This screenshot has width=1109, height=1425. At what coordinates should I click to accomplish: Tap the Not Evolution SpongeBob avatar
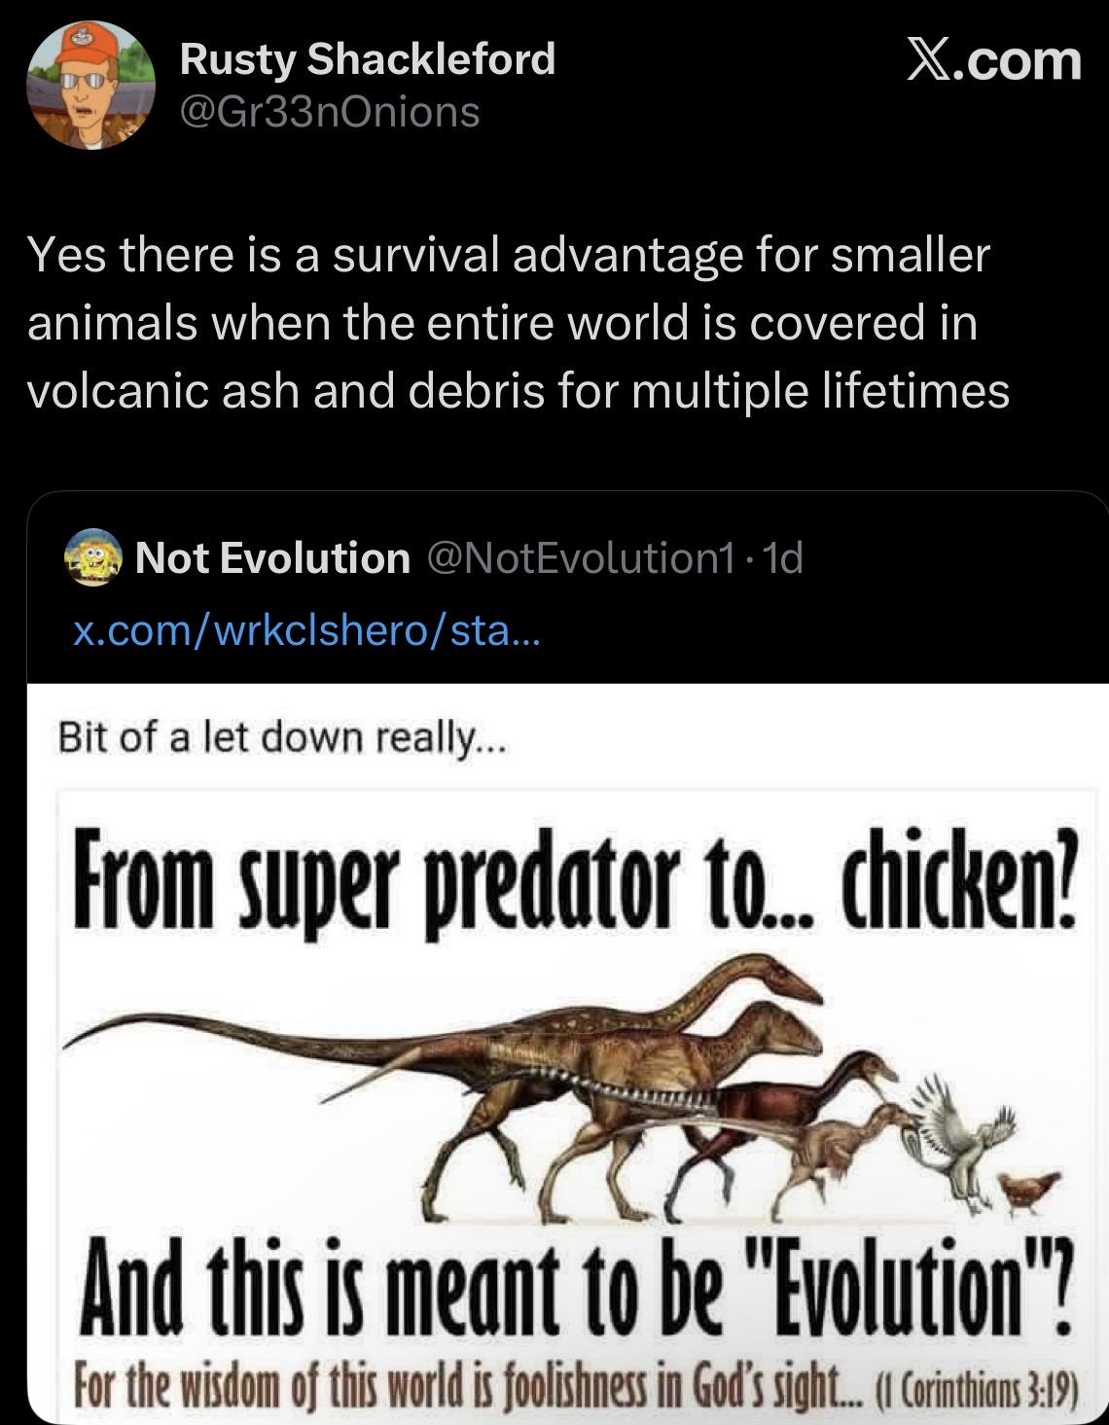(92, 558)
